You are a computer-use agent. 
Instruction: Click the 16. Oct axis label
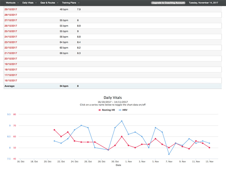[x=21, y=162]
